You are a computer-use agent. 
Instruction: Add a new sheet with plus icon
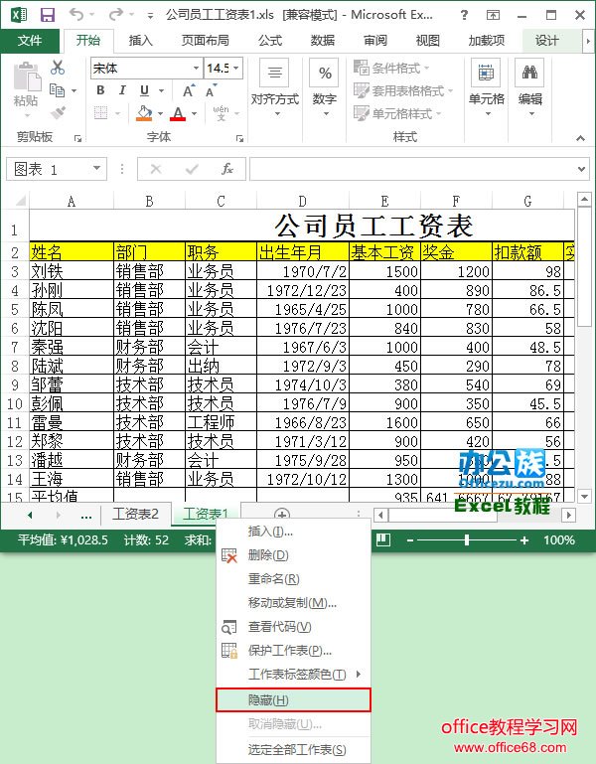pos(282,515)
